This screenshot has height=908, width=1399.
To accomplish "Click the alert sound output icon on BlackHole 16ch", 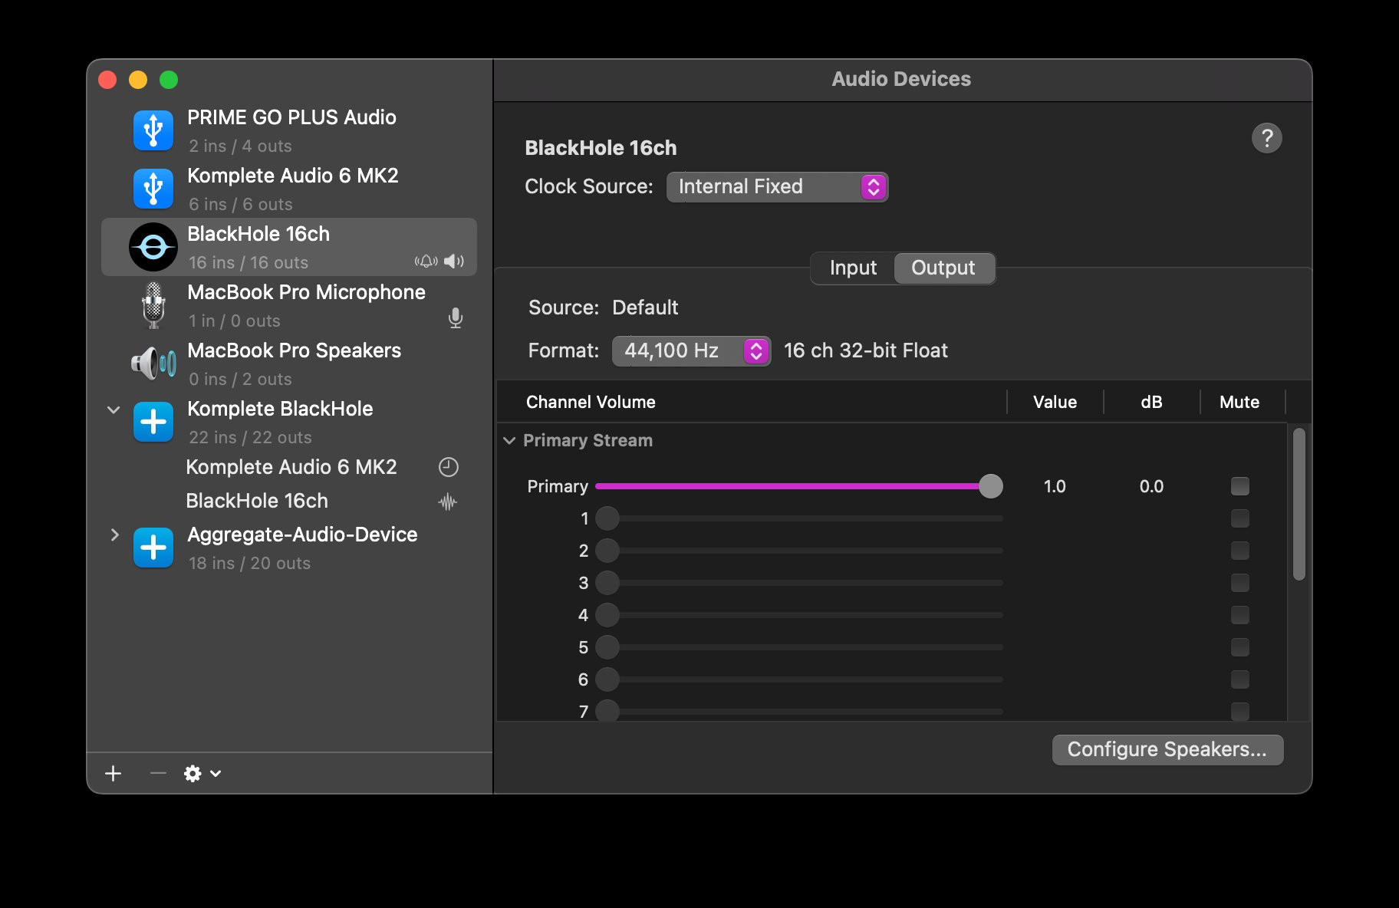I will [x=426, y=262].
